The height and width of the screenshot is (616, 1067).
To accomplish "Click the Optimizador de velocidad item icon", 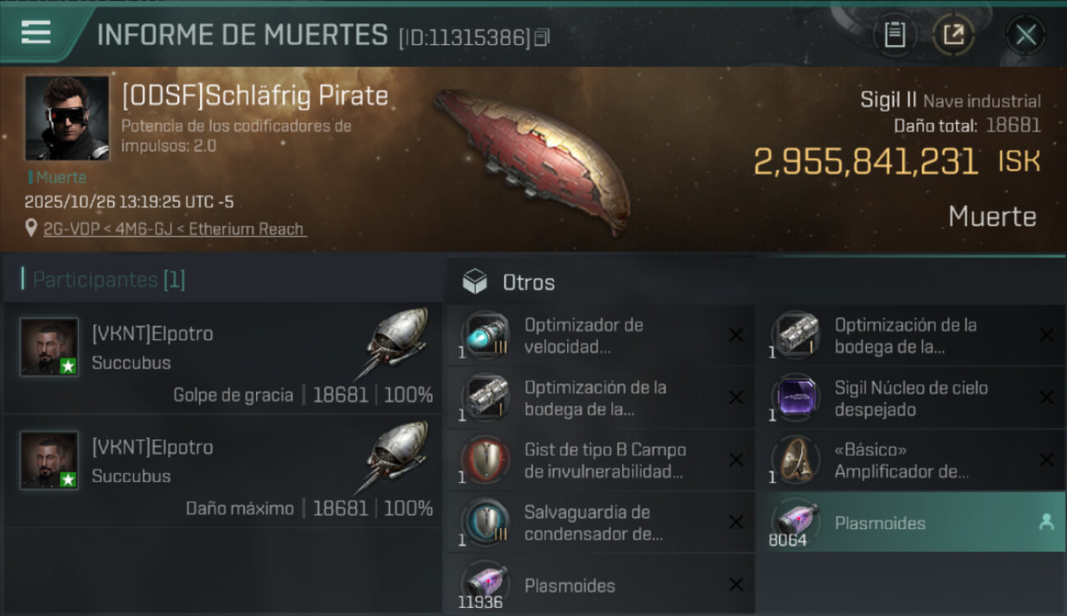I will click(485, 335).
